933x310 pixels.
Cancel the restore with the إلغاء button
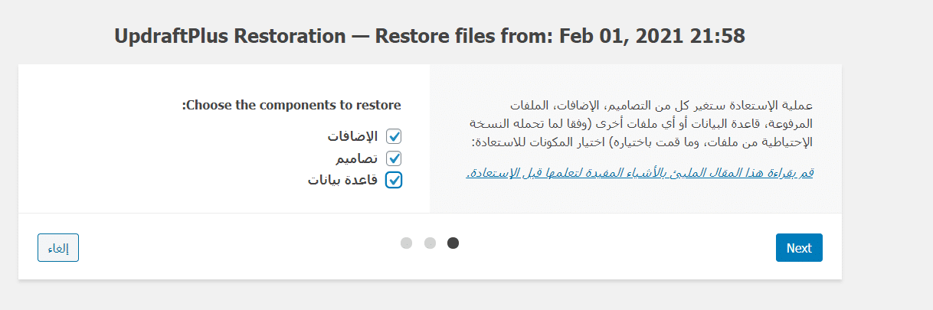click(x=58, y=247)
